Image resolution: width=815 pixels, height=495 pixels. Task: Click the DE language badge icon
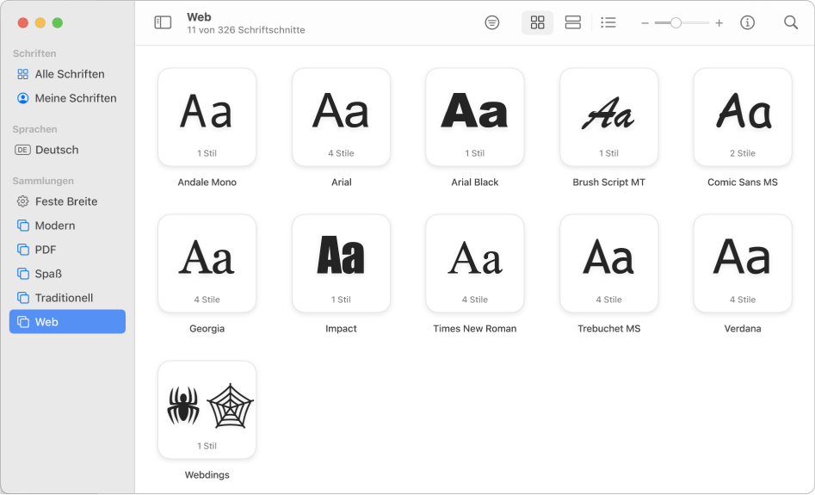coord(22,150)
